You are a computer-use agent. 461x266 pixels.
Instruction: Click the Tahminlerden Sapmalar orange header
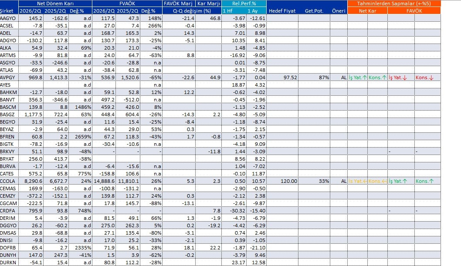tap(394, 3)
